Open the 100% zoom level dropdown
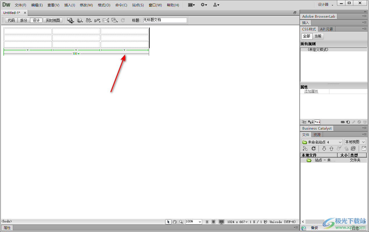369x232 pixels. (x=194, y=222)
